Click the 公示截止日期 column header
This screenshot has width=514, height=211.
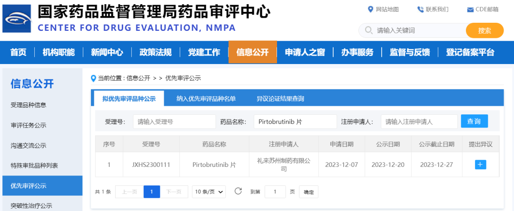(x=436, y=144)
